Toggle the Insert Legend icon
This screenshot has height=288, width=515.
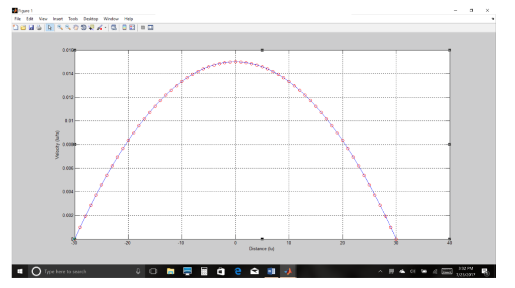[x=132, y=28]
